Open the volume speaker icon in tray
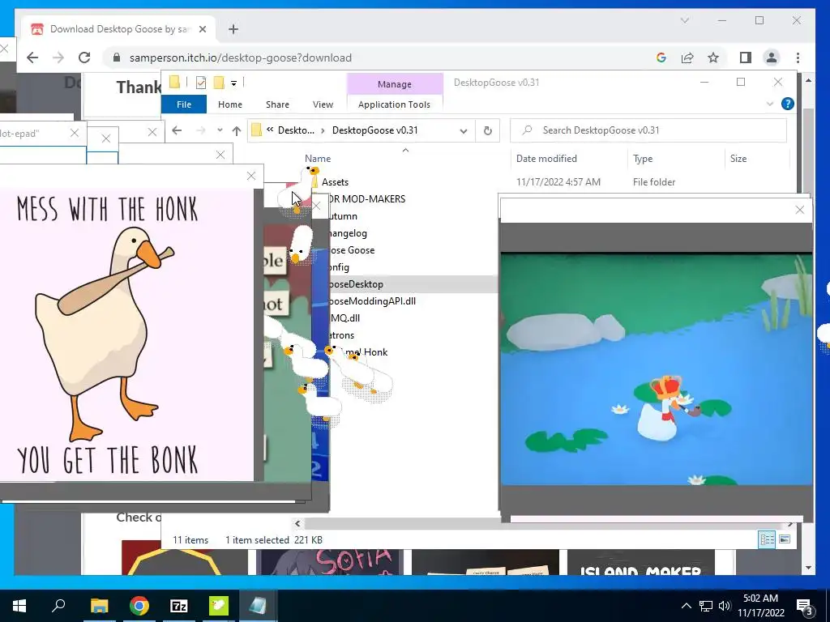Image resolution: width=830 pixels, height=622 pixels. [725, 606]
